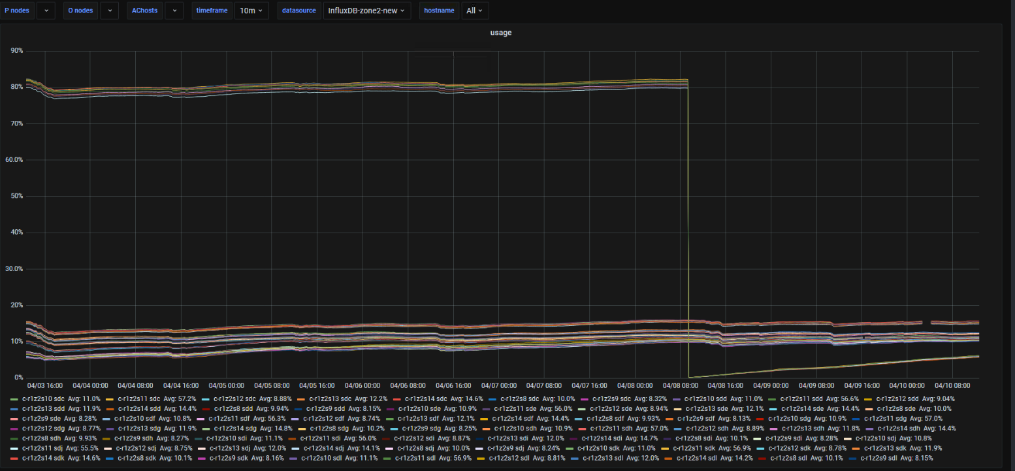
Task: Open the usage panel title menu
Action: pyautogui.click(x=500, y=33)
